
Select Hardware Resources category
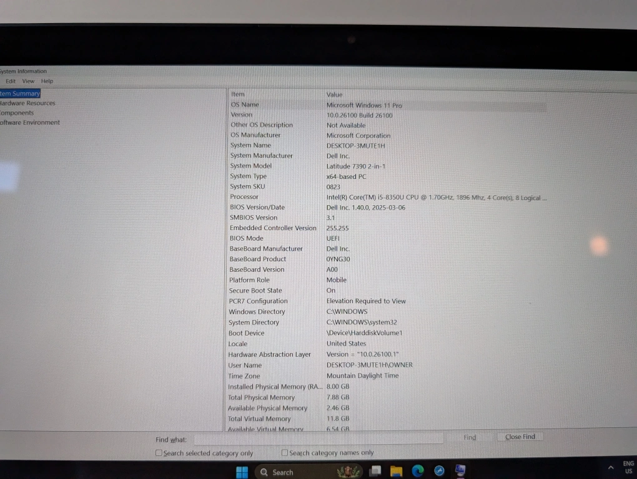[27, 103]
